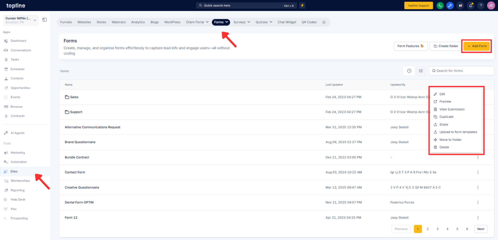Open Memberships in sidebar
498x240 pixels.
pyautogui.click(x=20, y=181)
